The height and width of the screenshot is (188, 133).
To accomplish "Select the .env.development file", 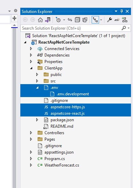I will click(x=73, y=94).
